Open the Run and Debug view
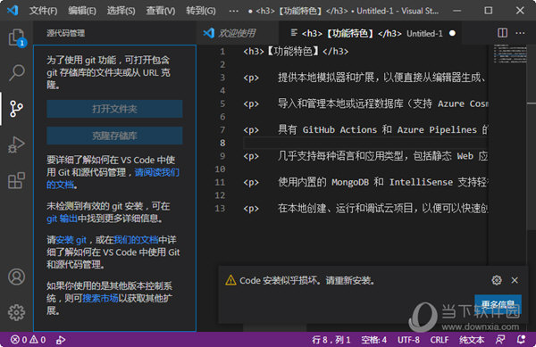This screenshot has height=347, width=536. coord(16,145)
